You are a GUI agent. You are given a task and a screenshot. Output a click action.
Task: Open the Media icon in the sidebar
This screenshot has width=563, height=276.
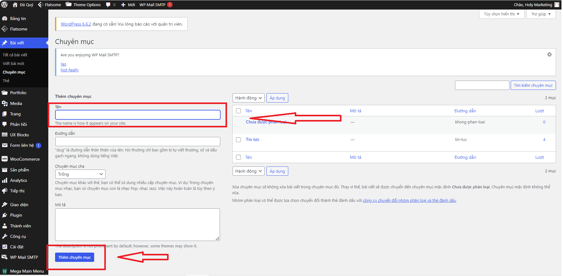5,103
